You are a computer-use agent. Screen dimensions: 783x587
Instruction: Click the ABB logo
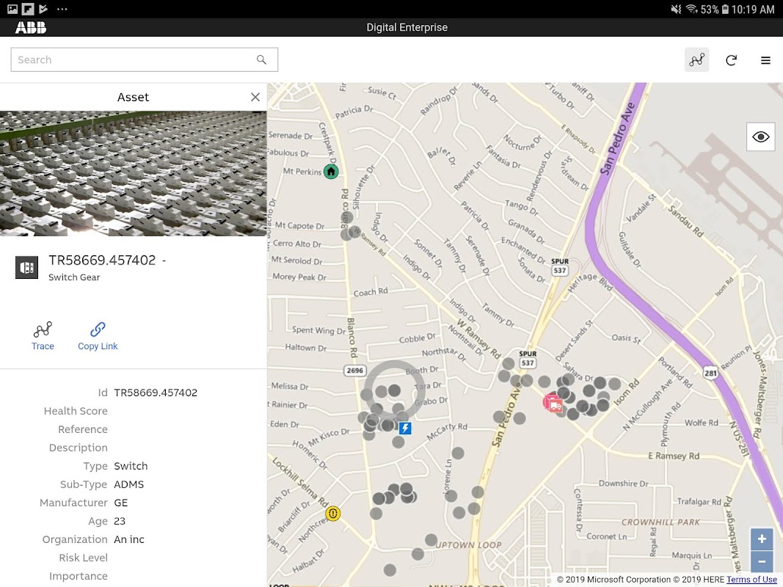31,27
